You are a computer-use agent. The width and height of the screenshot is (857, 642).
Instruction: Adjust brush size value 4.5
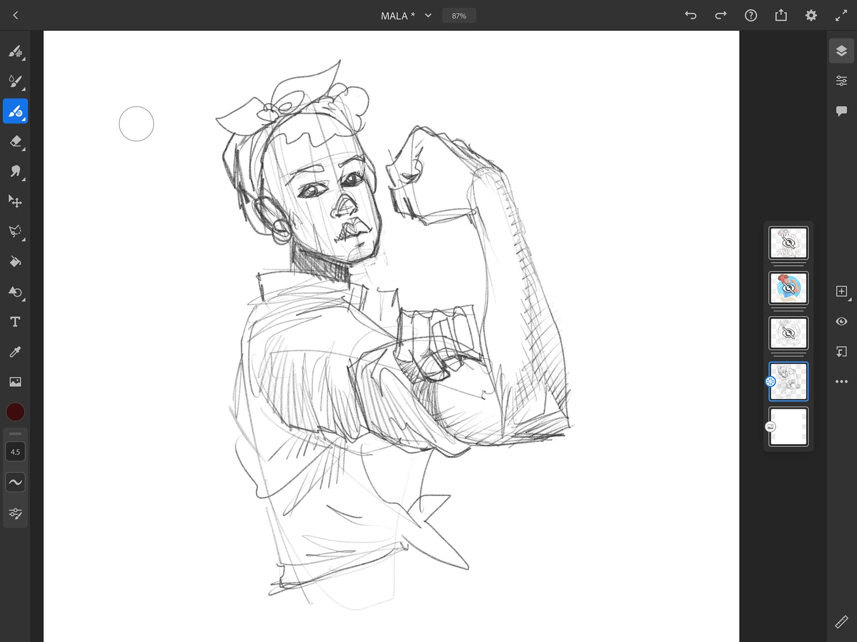pos(15,452)
